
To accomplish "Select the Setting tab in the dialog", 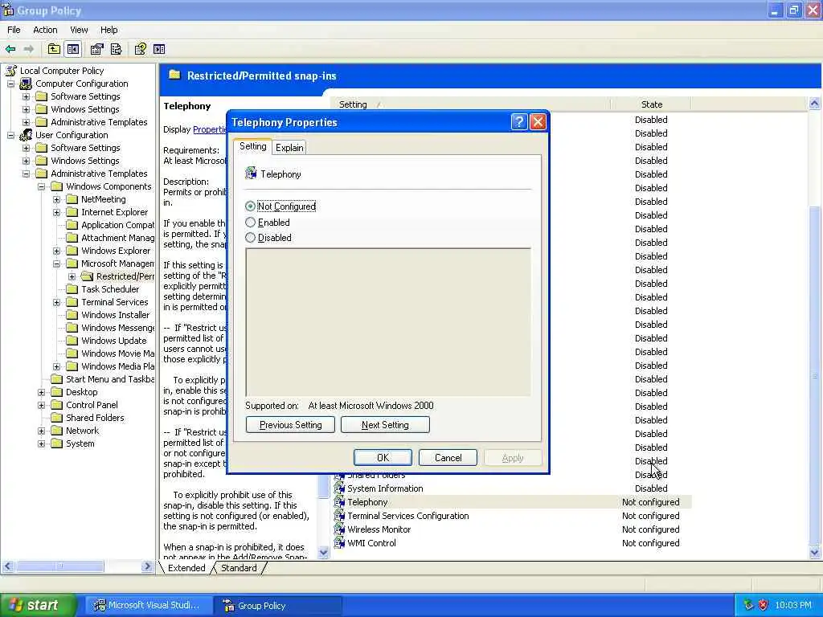I will click(252, 146).
